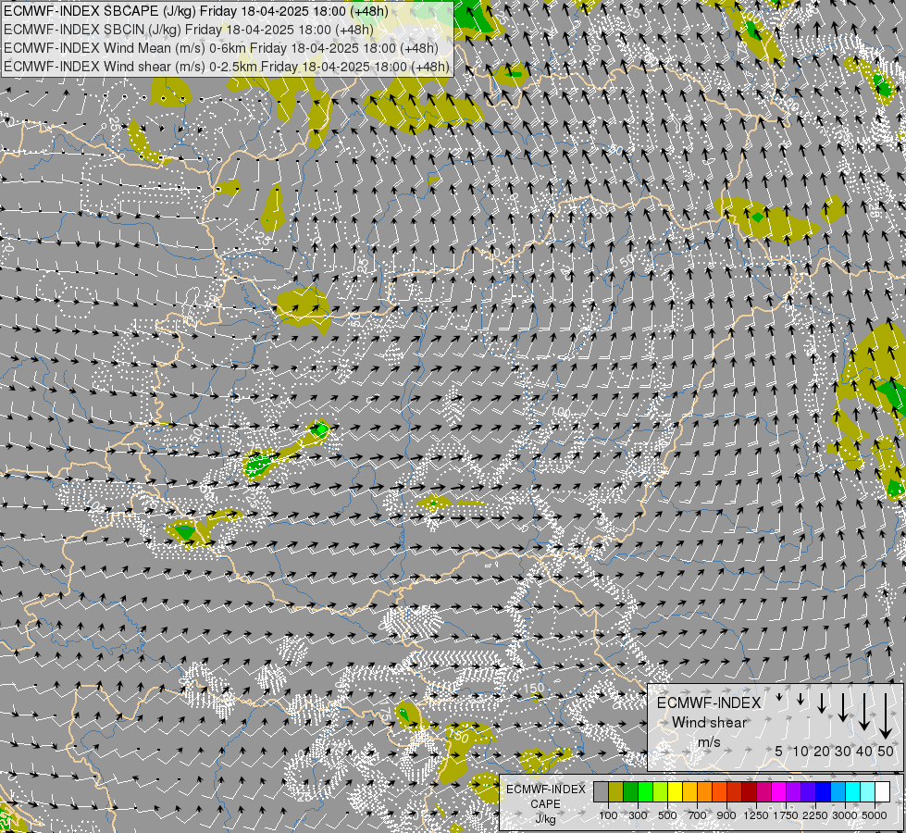Pick the red-orange swatch left of 900 tick
The height and width of the screenshot is (833, 906).
coord(719,792)
